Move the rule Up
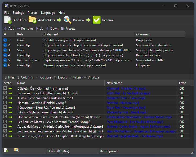The width and height of the screenshot is (196, 157). pyautogui.click(x=39, y=29)
